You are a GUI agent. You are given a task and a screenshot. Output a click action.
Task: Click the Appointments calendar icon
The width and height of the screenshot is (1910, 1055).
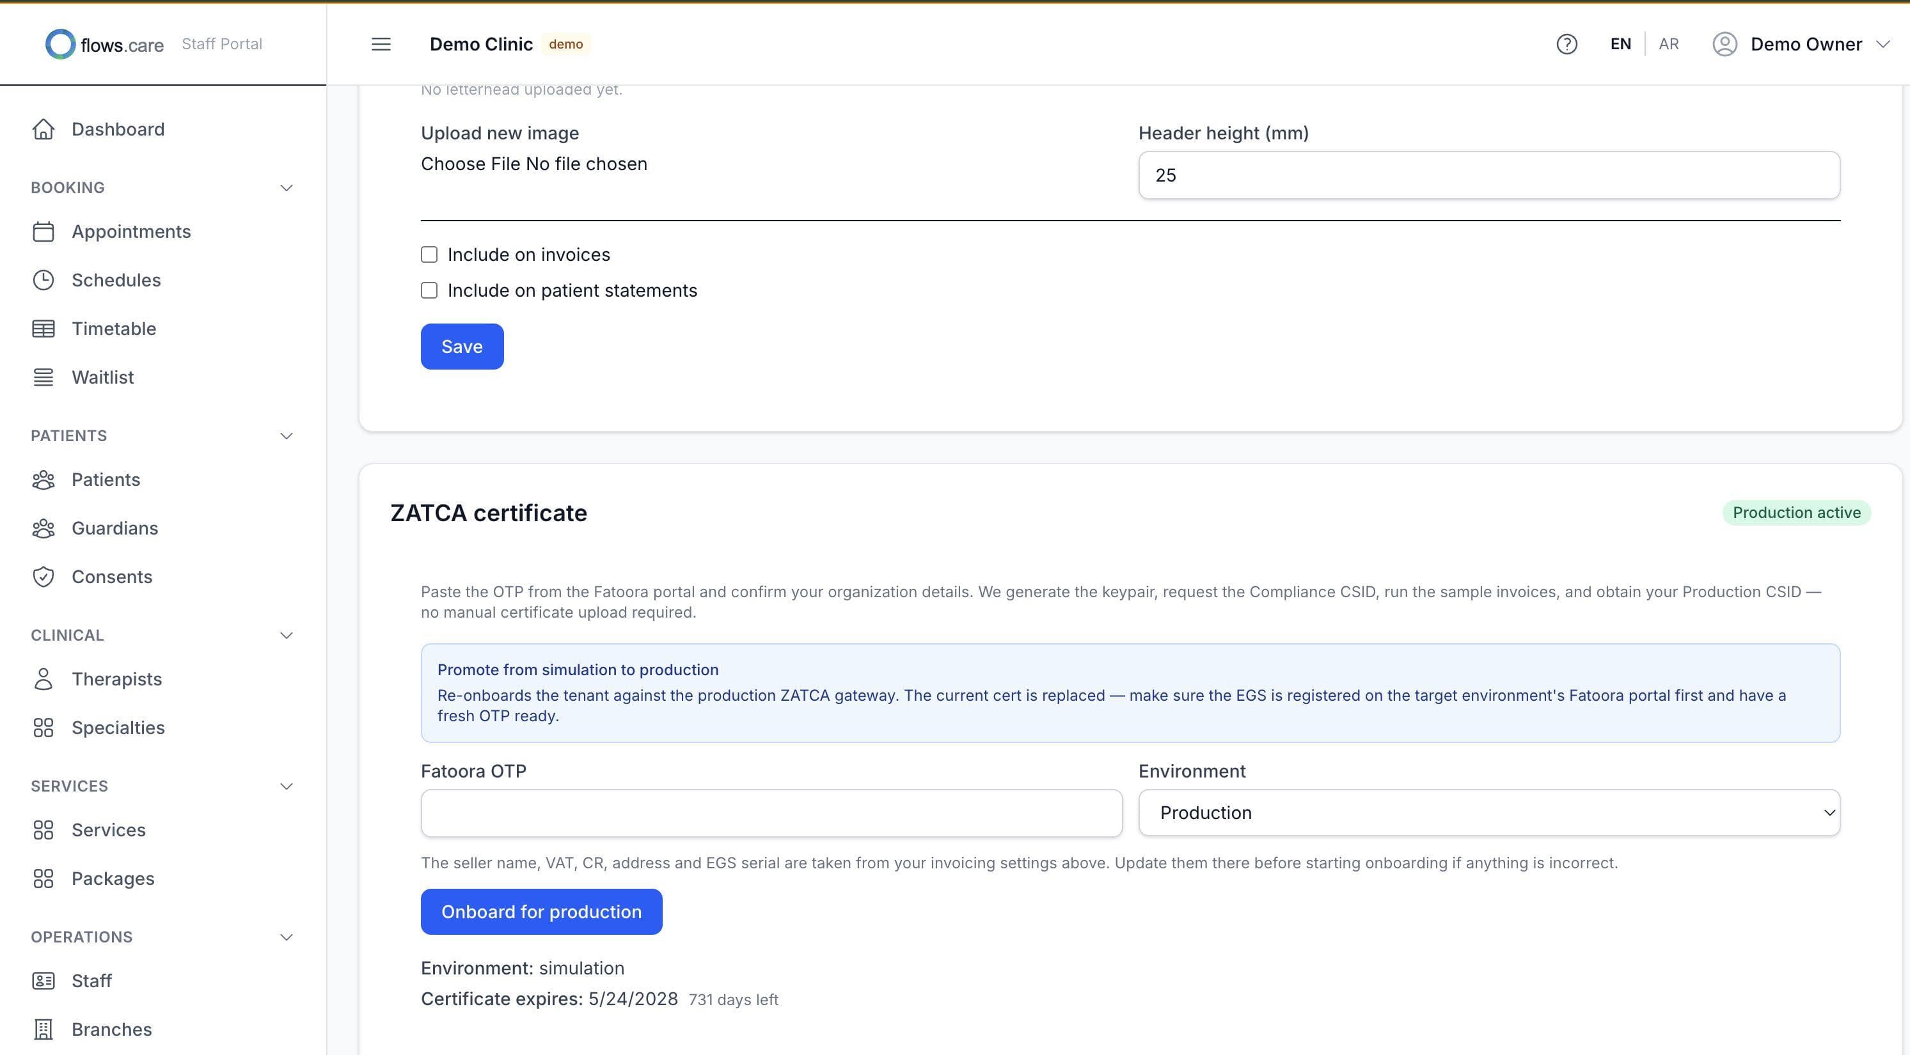click(x=43, y=231)
